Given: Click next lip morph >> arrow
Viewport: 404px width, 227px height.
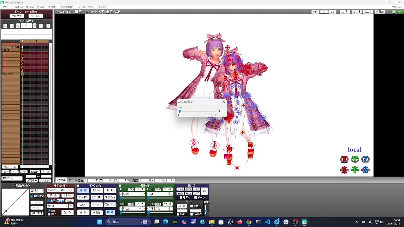Looking at the screenshot, I should [x=171, y=194].
